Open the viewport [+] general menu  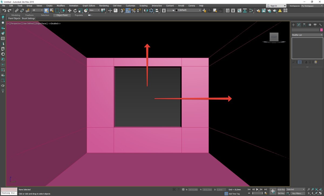coord(8,24)
